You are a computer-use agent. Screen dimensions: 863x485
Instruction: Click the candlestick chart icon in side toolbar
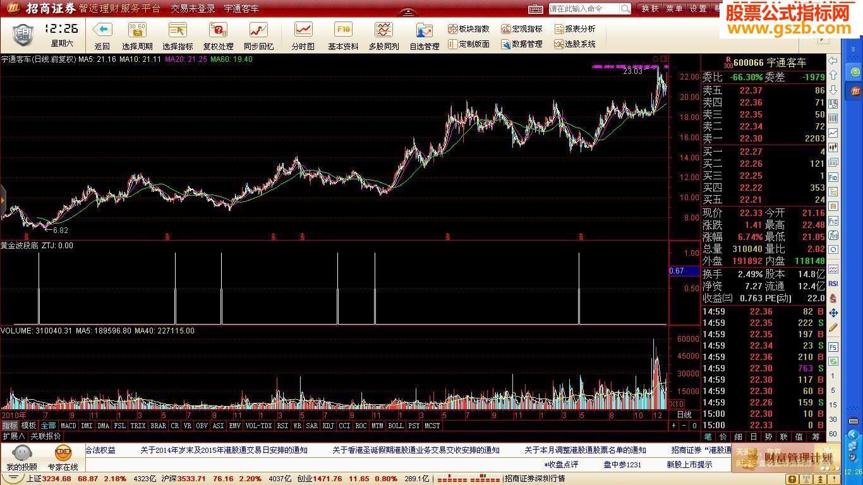(833, 148)
